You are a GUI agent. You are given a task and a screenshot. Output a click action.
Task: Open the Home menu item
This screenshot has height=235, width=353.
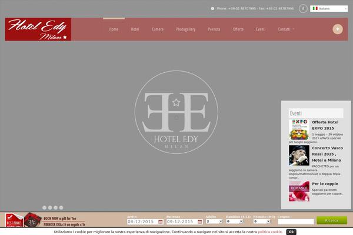[114, 29]
